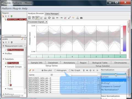Screen dimensions: 132x99
Task: Select All Measurements in peaks tree
Action: click(15, 50)
